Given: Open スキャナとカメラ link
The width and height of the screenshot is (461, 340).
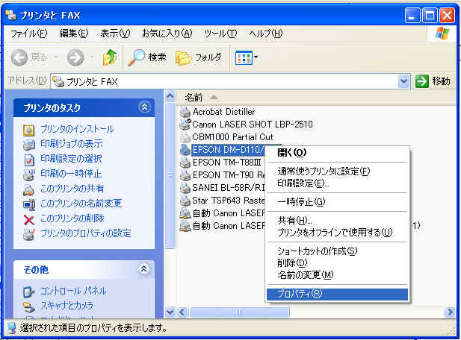Looking at the screenshot, I should [x=66, y=306].
